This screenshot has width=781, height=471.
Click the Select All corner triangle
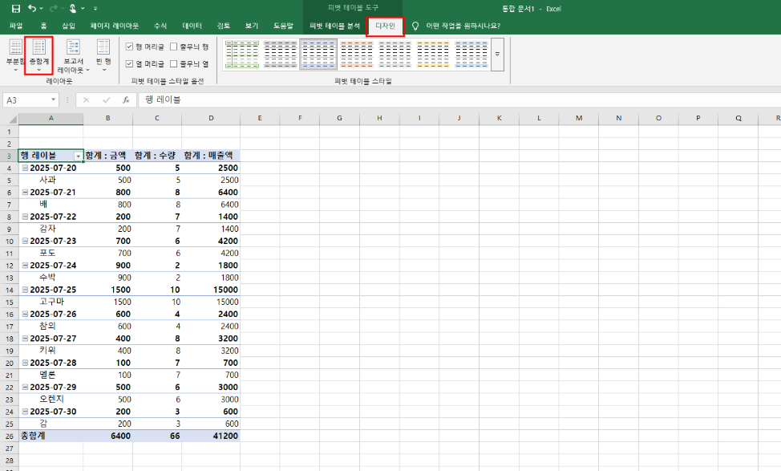[x=12, y=119]
